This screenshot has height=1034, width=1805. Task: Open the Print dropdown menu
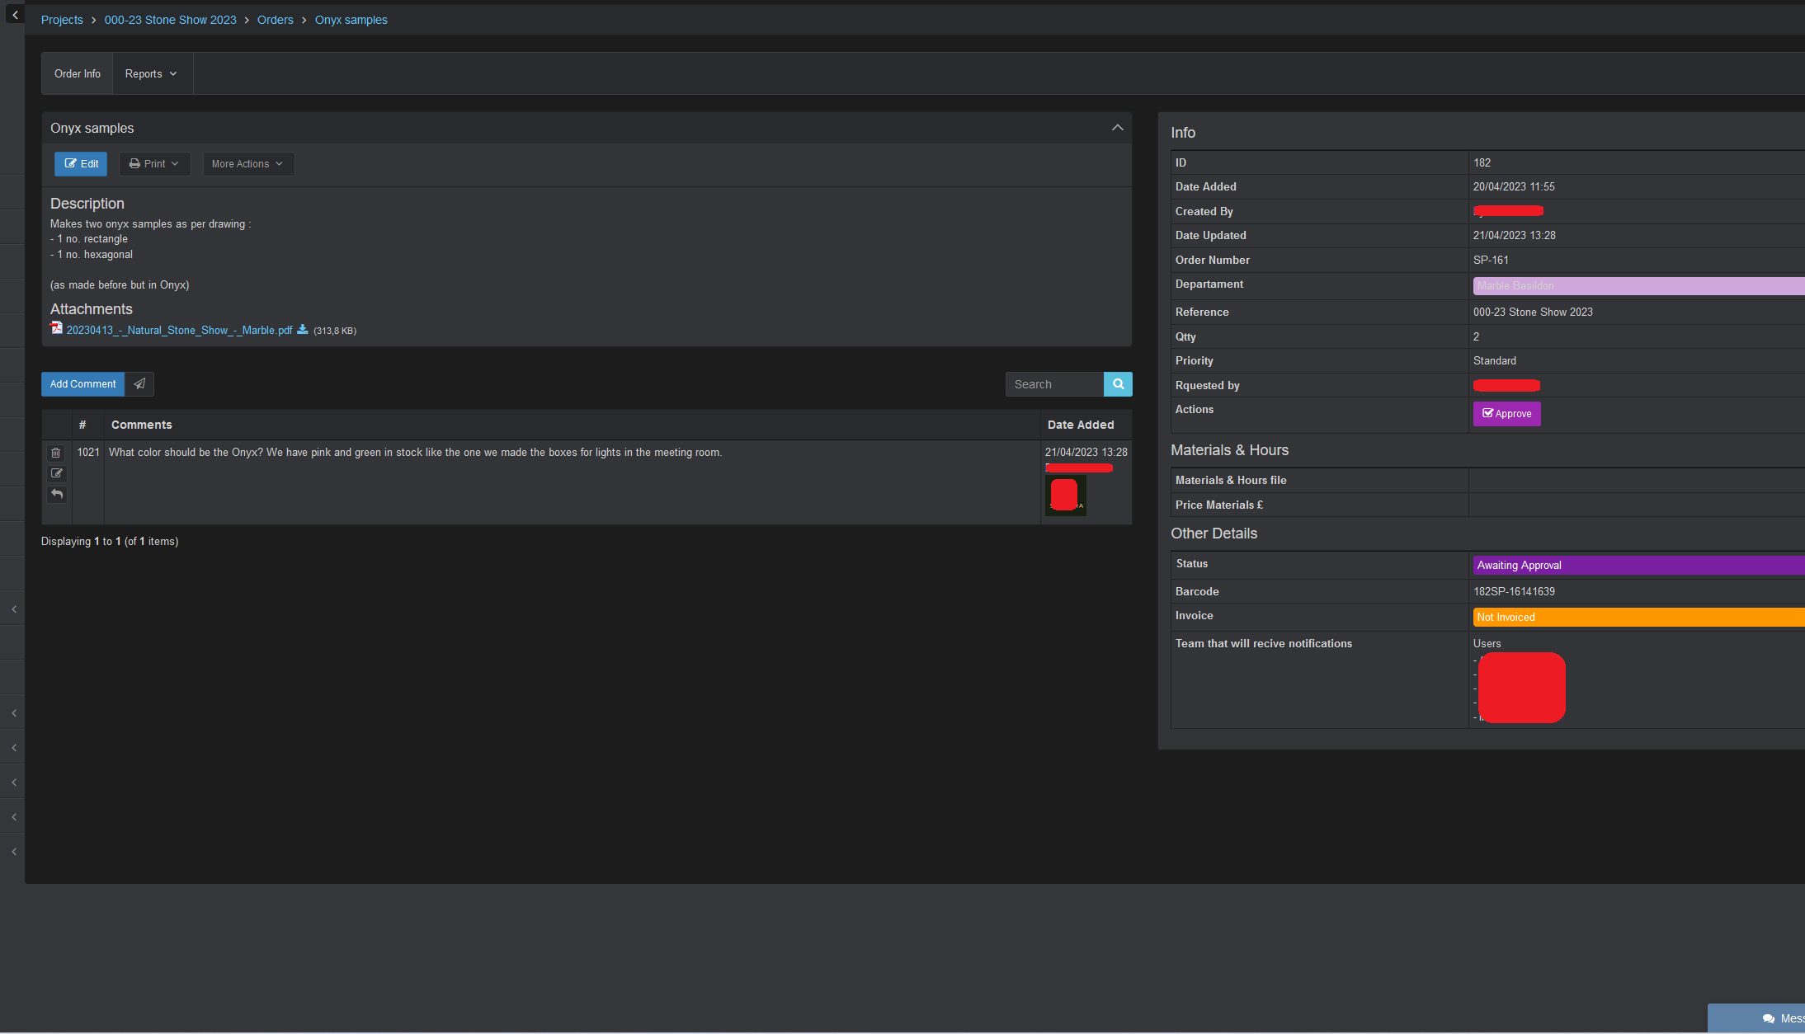[154, 163]
